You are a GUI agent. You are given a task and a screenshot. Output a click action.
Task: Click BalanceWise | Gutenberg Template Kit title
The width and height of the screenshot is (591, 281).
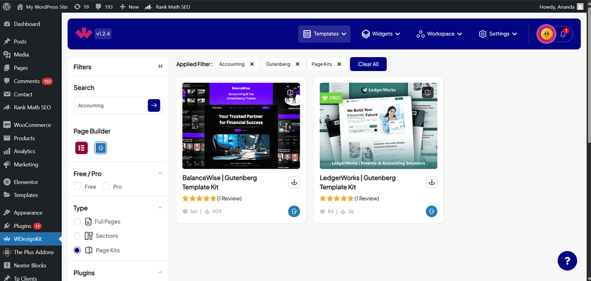220,182
